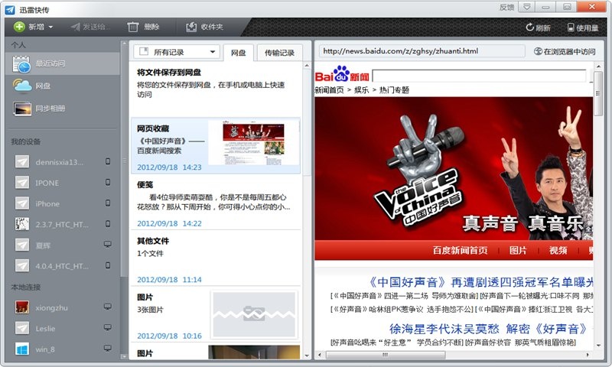Image resolution: width=612 pixels, height=367 pixels.
Task: Click the 将文件保存到网盘 heading
Action: pyautogui.click(x=169, y=73)
